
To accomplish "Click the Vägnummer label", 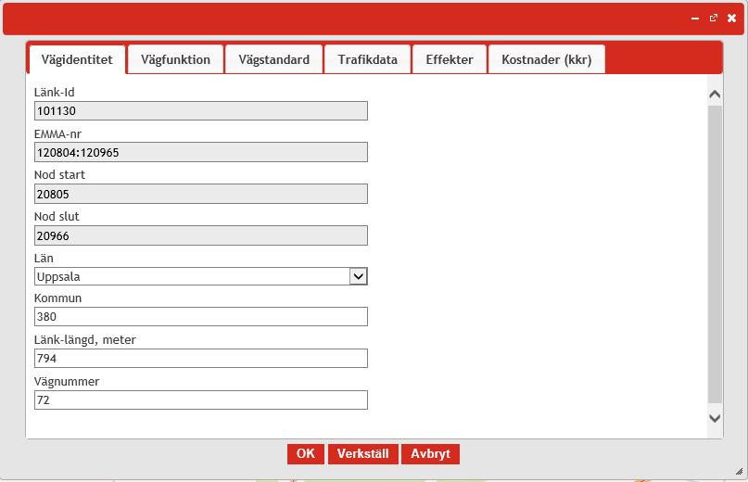I will tap(67, 382).
